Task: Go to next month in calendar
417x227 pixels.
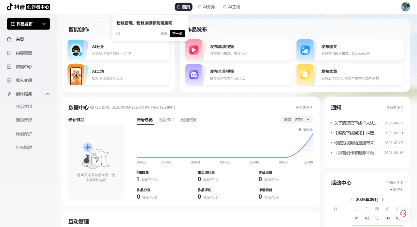Action: 383,199
